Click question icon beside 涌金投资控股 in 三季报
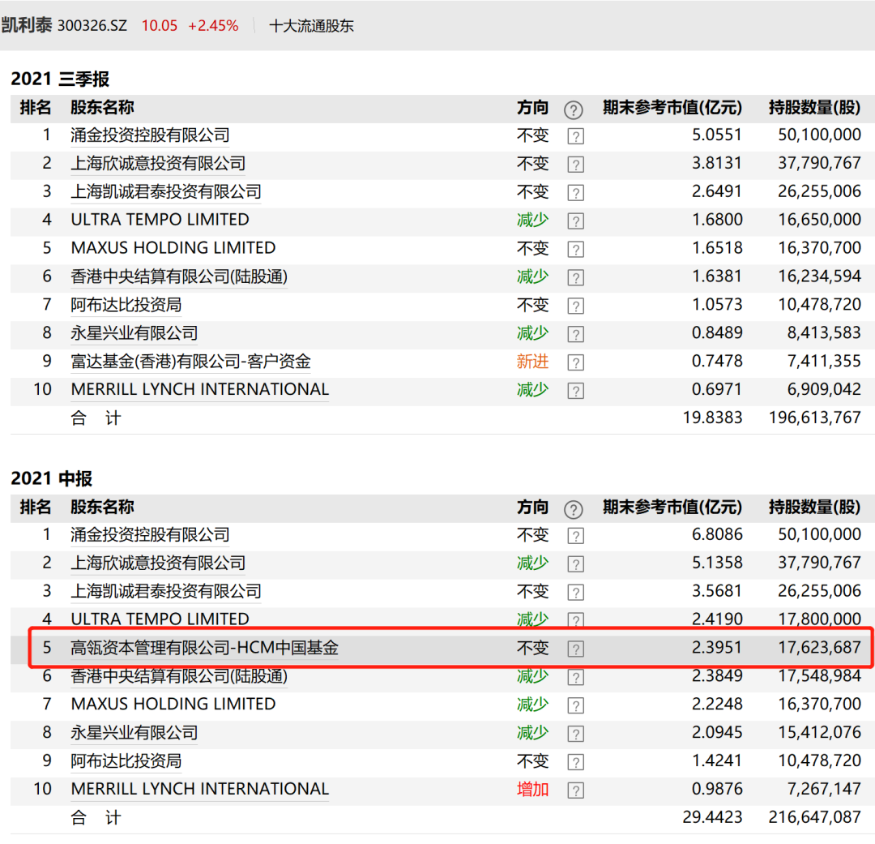 click(x=575, y=136)
